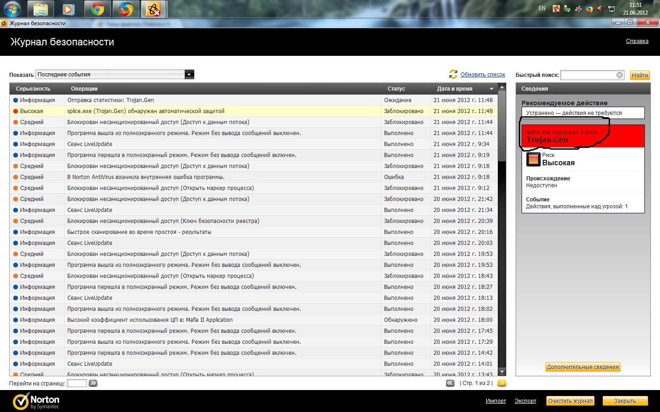Clear the Быстрый поиск field with the X icon

click(x=620, y=75)
